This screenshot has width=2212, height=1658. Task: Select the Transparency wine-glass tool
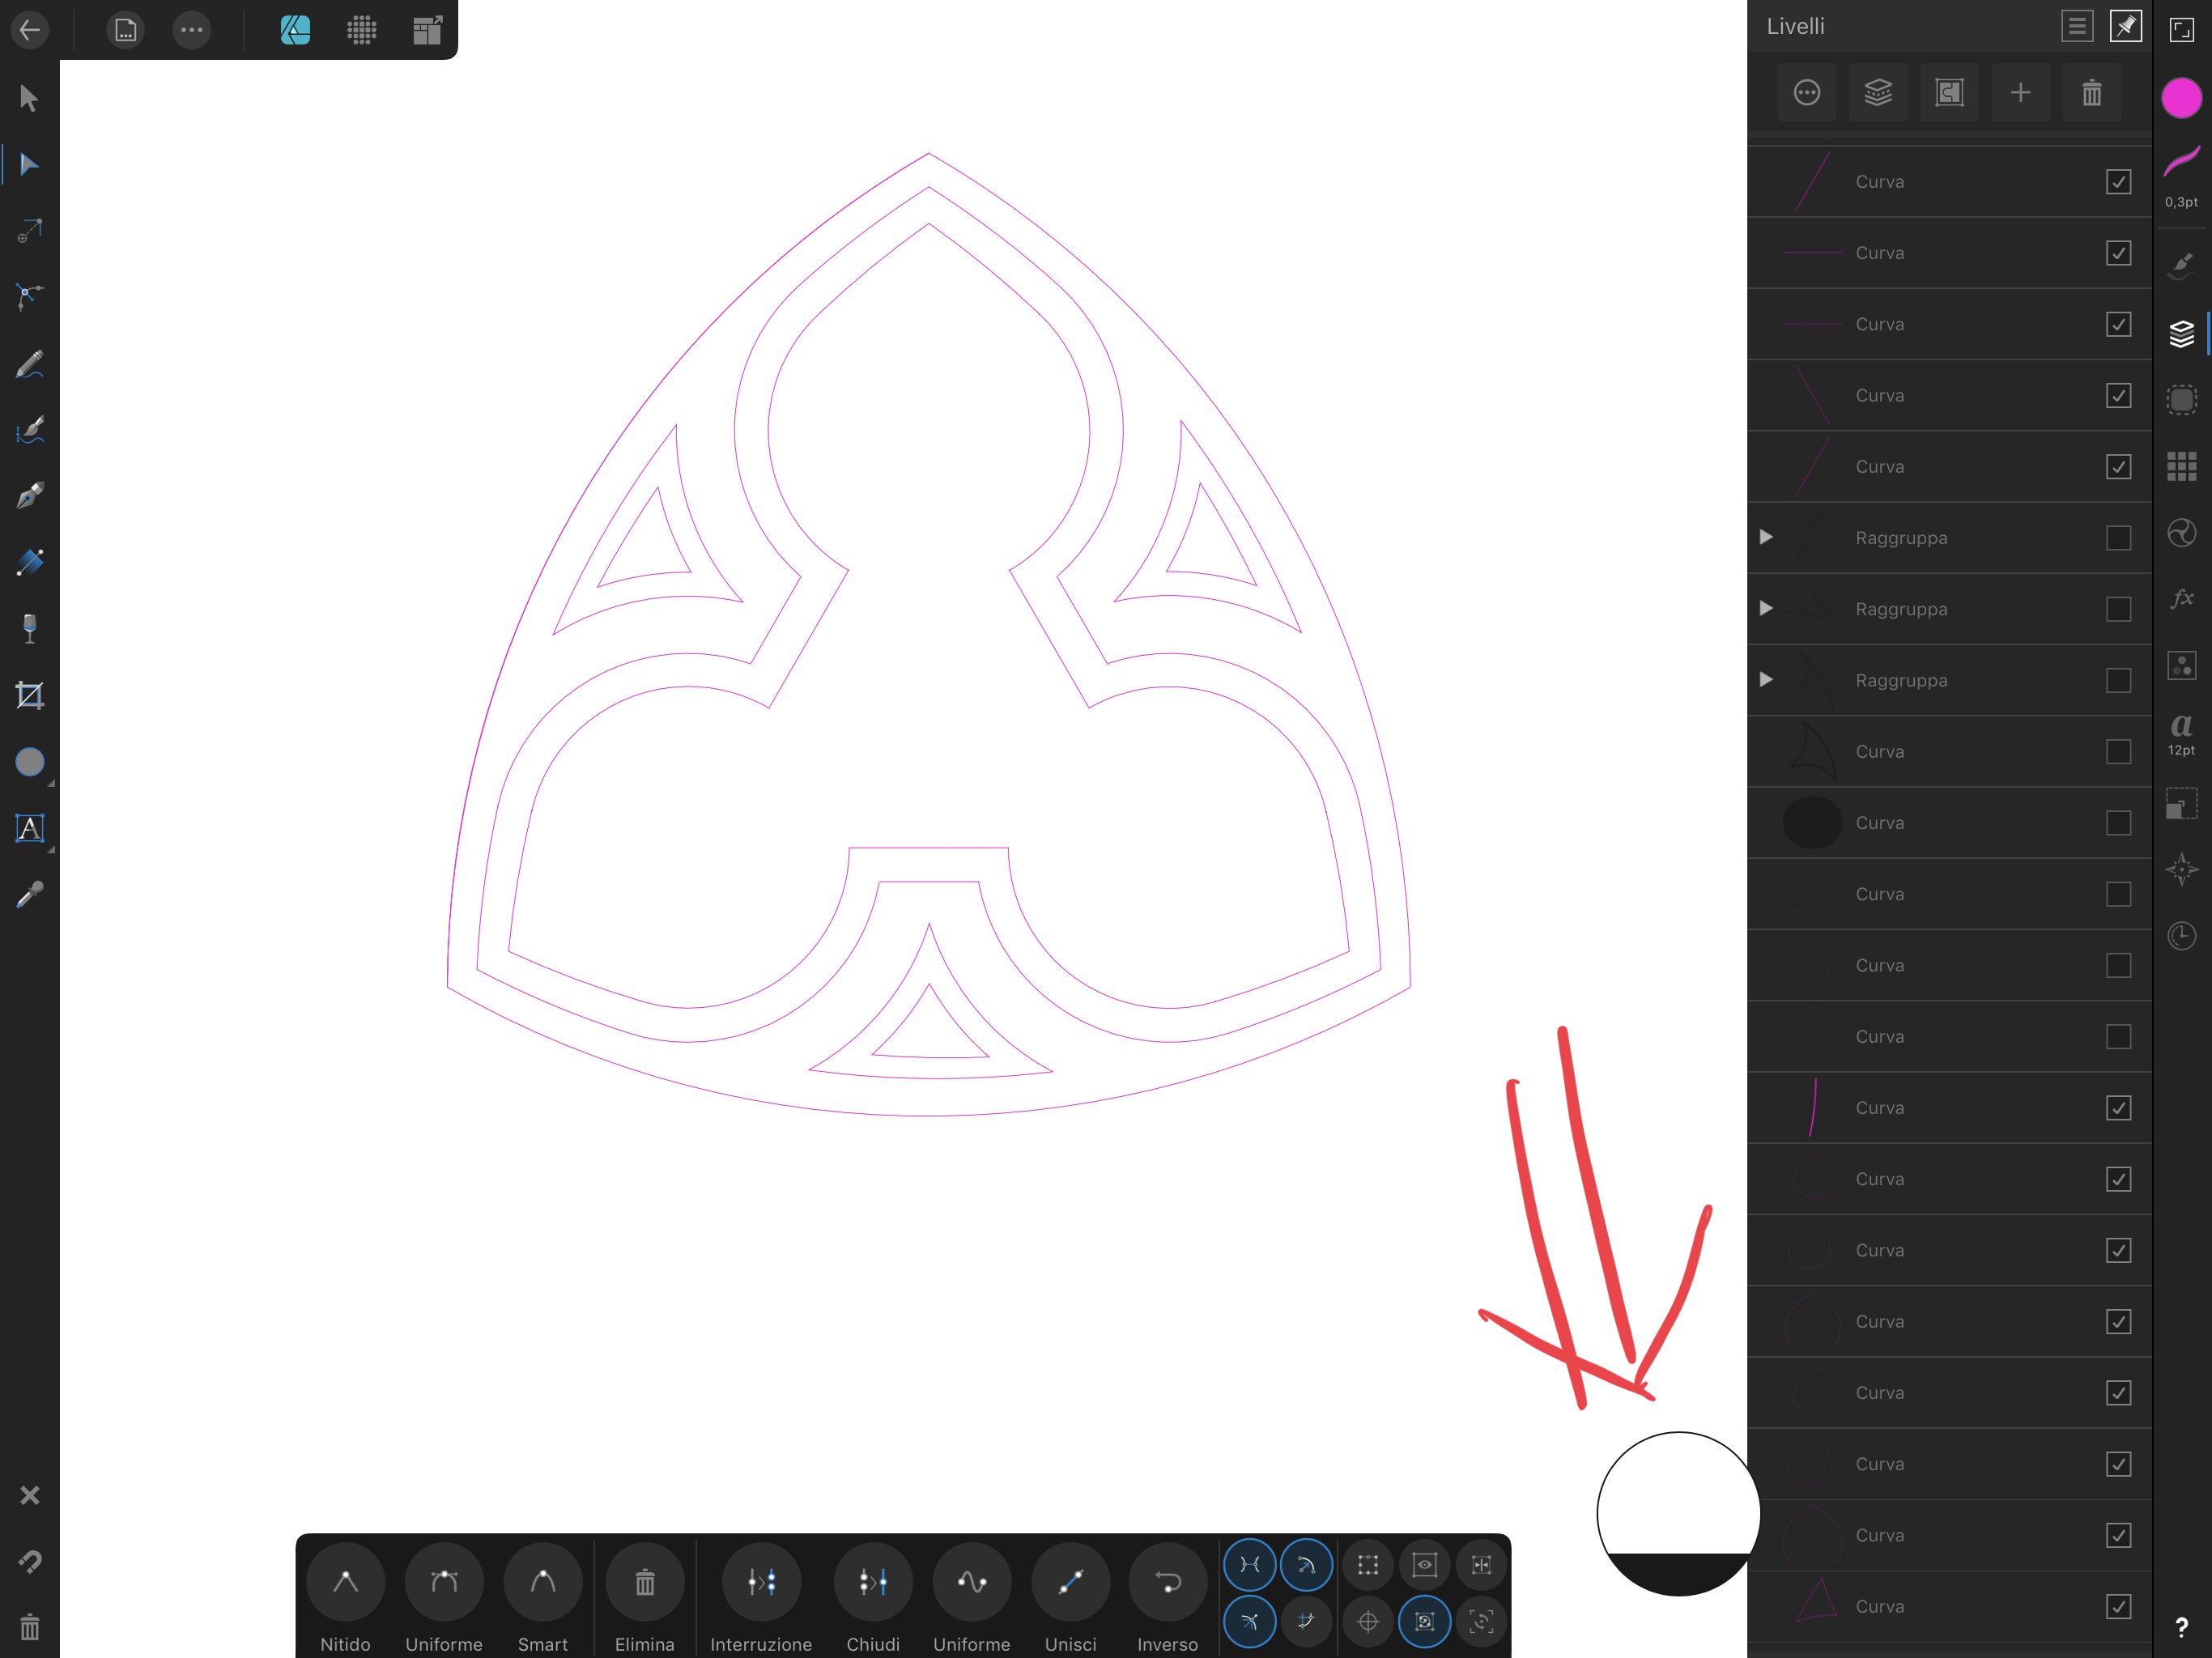click(x=29, y=628)
